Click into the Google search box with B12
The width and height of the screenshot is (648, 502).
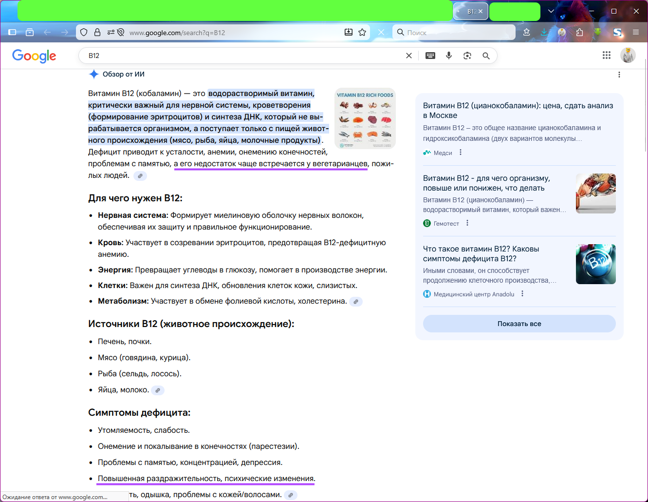coord(243,56)
